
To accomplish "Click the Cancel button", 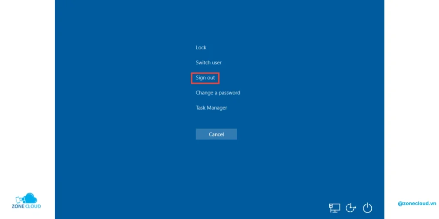I will 216,134.
